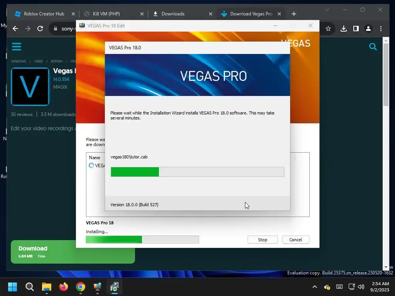Screen dimensions: 395x296
Task: Close the Download Vegas Pro tab
Action: tap(279, 14)
